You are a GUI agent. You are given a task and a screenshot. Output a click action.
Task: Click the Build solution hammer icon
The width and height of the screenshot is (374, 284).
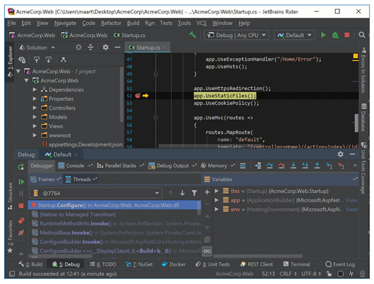coord(193,35)
